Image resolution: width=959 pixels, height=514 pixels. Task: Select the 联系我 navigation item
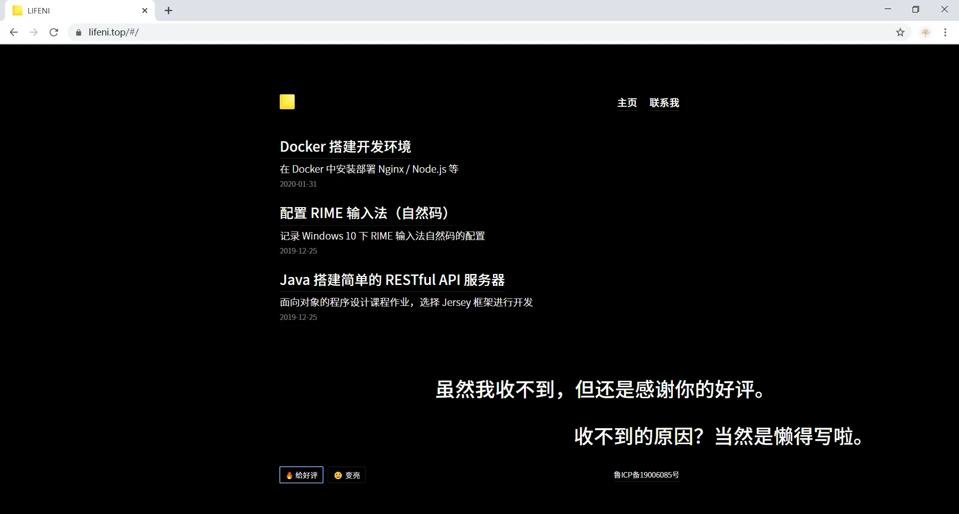[x=664, y=103]
